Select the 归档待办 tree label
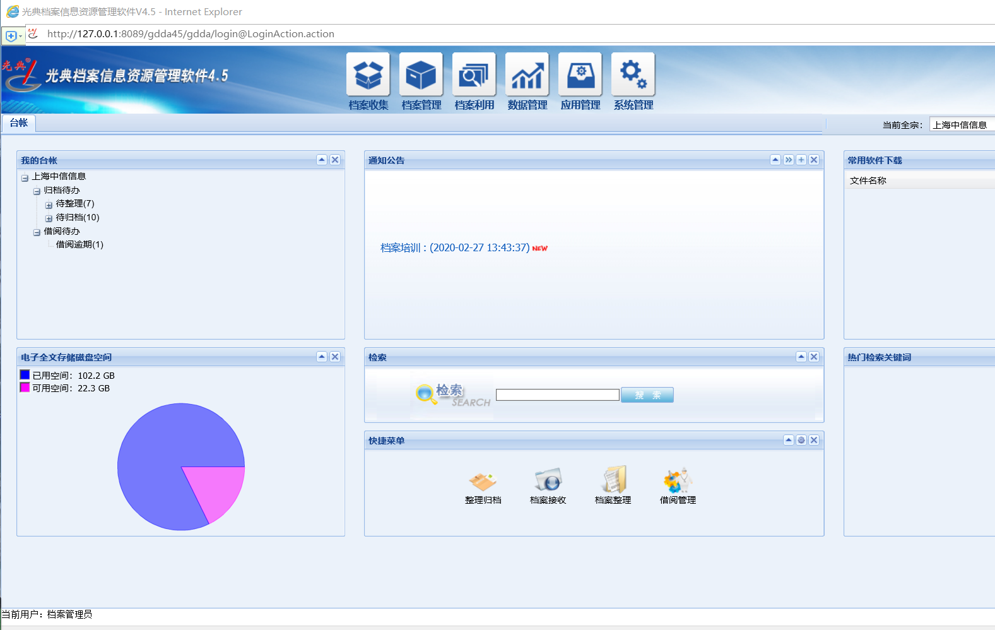 tap(62, 190)
